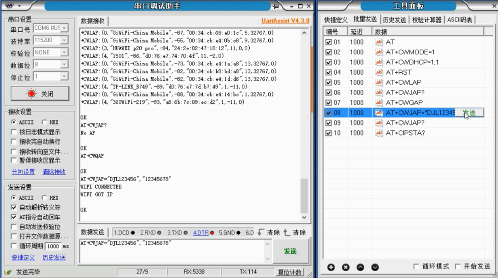
Task: Toggle 自动解析转义符 checkbox
Action: tap(14, 207)
